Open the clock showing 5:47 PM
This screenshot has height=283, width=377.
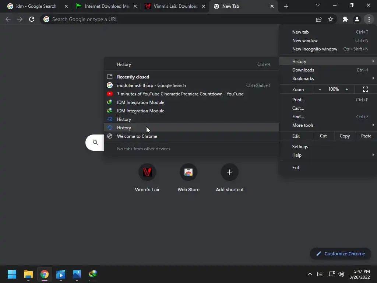[360, 274]
